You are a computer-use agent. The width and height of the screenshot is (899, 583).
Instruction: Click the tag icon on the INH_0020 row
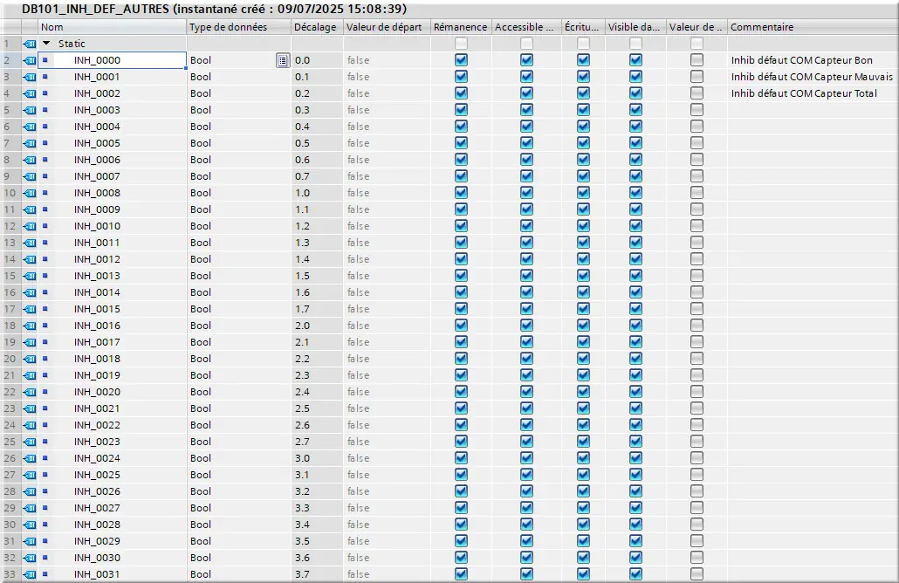[x=30, y=392]
